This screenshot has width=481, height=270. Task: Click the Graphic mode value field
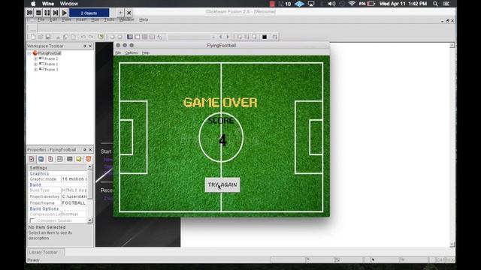(74, 179)
